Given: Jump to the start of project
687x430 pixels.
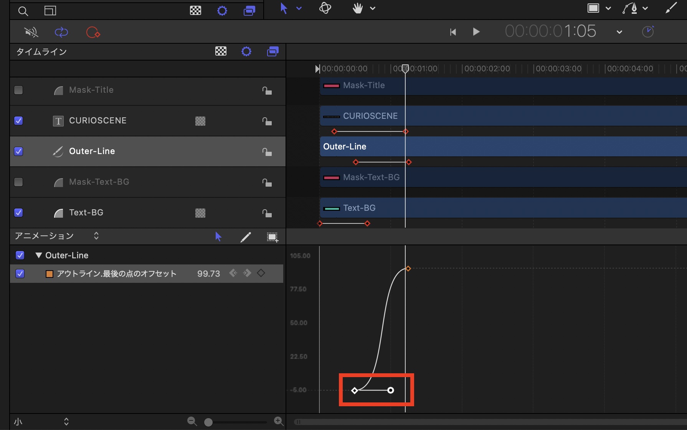Looking at the screenshot, I should tap(453, 32).
